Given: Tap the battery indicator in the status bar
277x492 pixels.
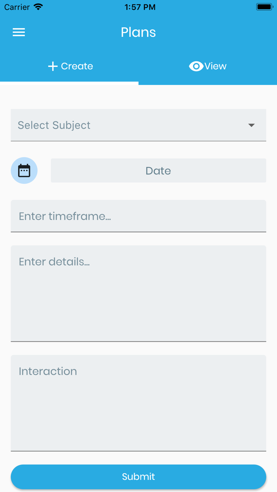Looking at the screenshot, I should coord(263,6).
